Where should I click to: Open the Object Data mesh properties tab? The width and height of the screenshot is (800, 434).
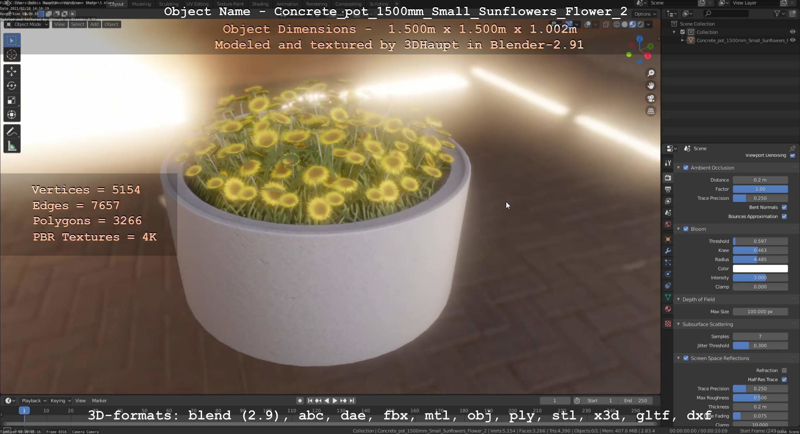pos(668,297)
